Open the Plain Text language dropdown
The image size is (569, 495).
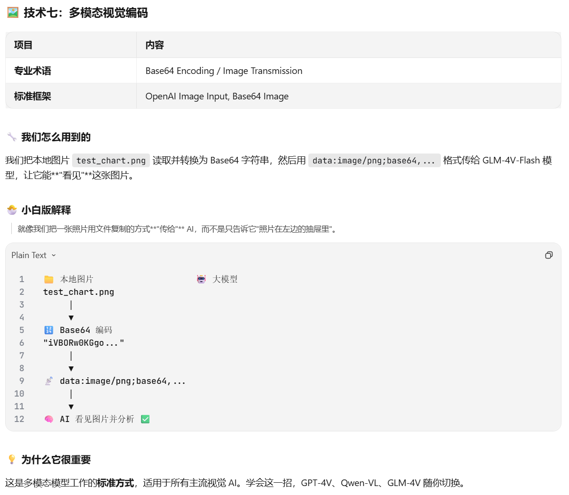[x=33, y=255]
